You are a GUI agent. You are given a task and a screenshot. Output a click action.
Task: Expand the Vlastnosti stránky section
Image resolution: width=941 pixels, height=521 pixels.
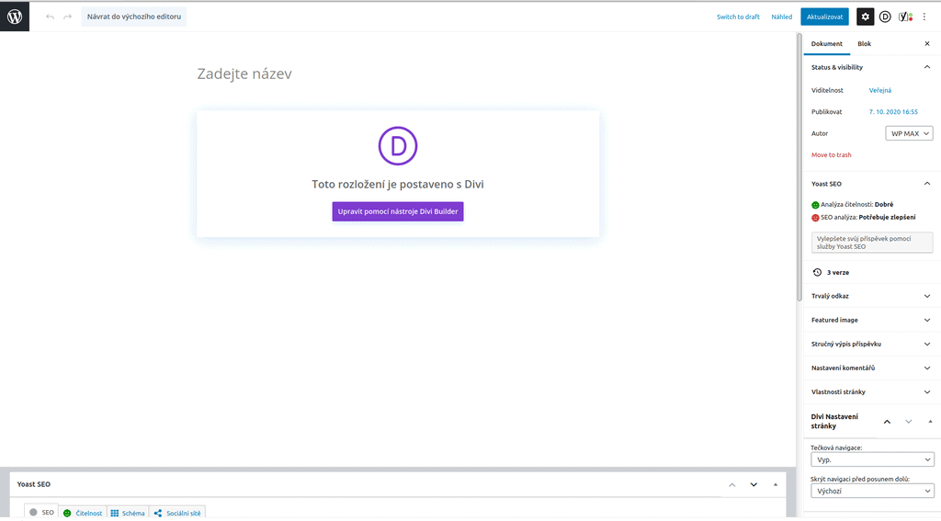(871, 392)
